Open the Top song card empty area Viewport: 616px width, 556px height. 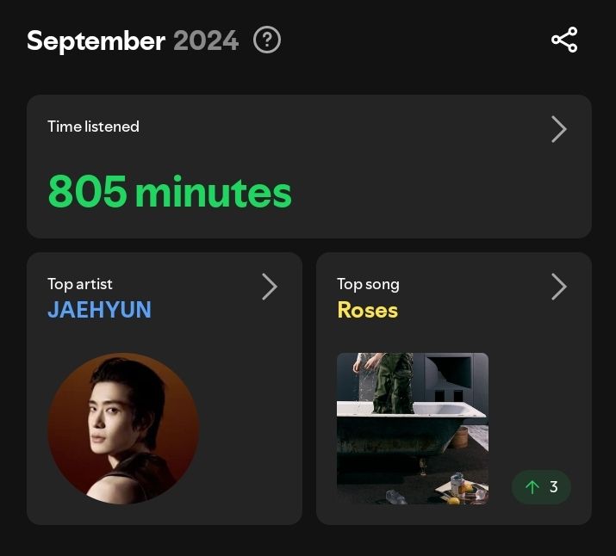(x=540, y=392)
